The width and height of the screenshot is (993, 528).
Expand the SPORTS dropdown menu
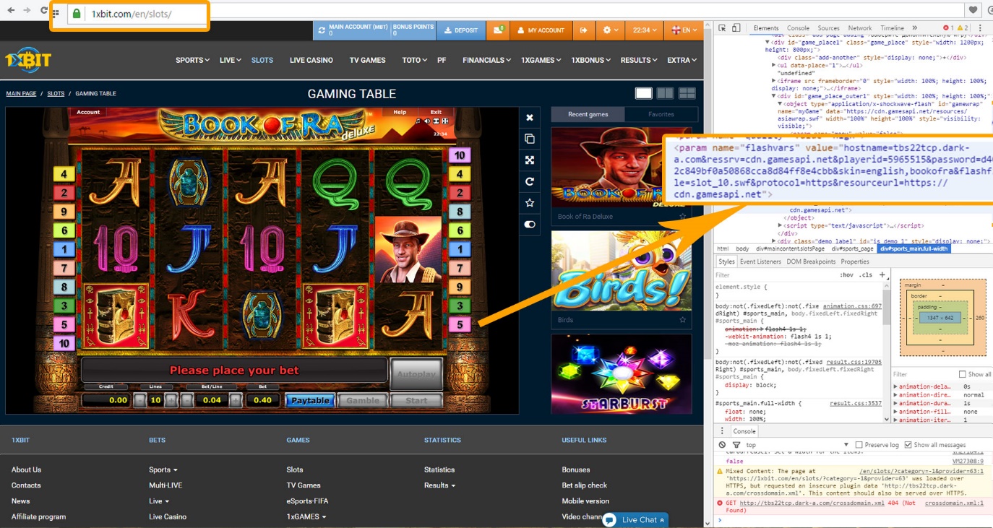point(192,60)
